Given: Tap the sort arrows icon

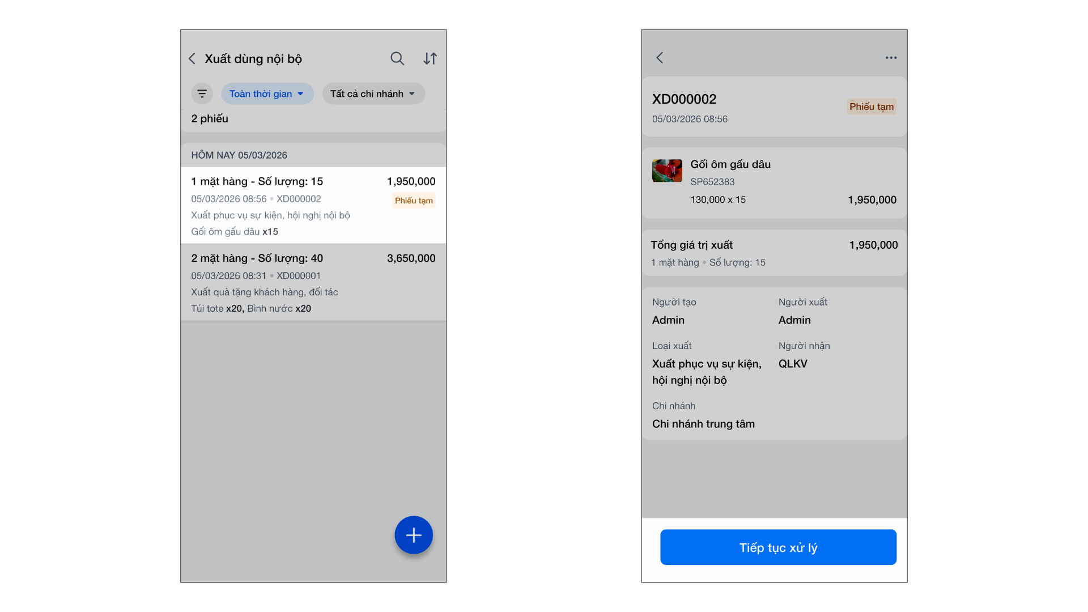Looking at the screenshot, I should click(430, 58).
